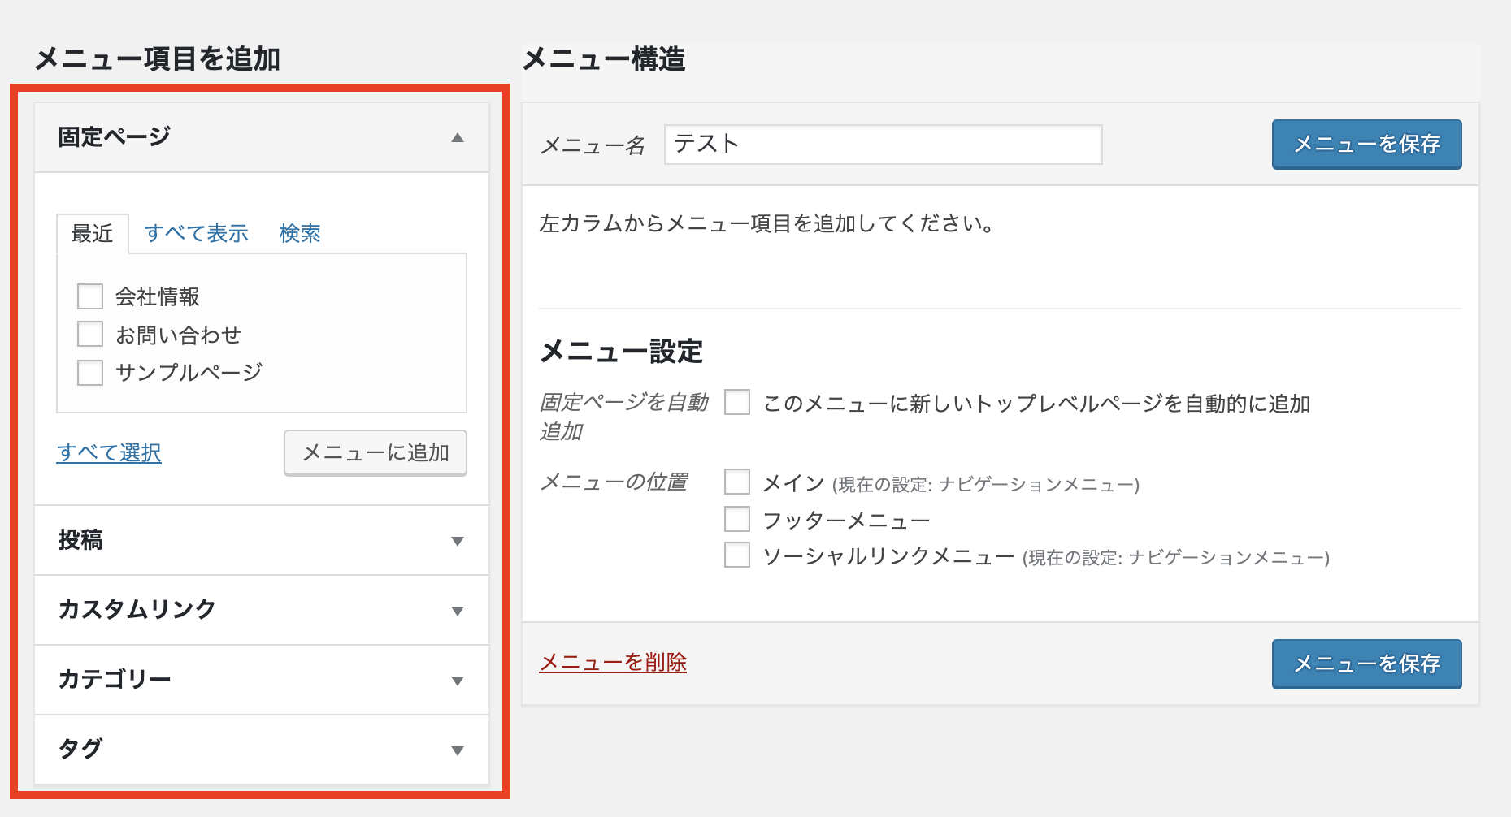
Task: Check the フッターメニュー position checkbox
Action: [737, 518]
